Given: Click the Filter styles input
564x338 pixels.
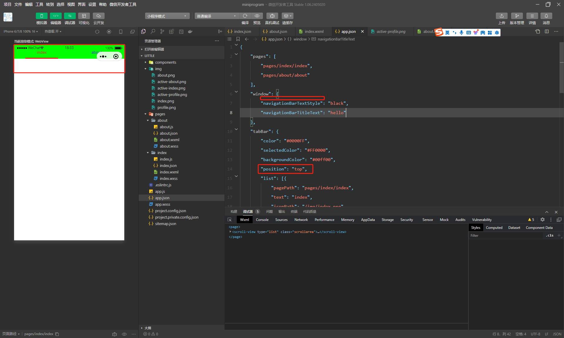Looking at the screenshot, I should [506, 235].
